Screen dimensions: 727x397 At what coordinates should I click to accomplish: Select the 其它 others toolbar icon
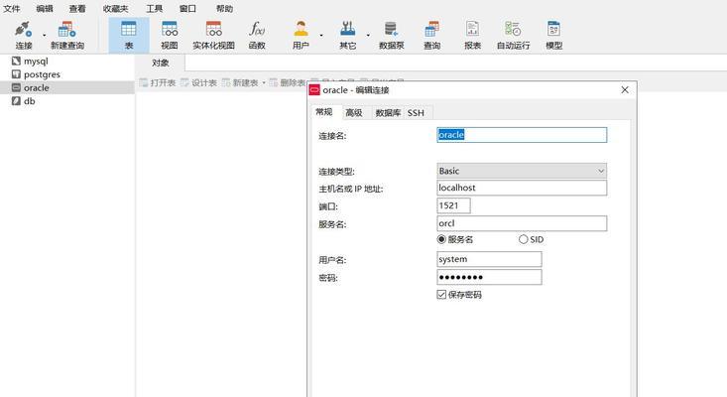tap(348, 36)
